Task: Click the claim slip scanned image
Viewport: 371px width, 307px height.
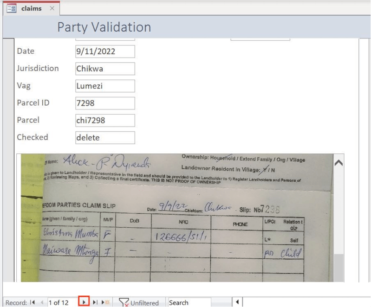Action: [x=177, y=217]
